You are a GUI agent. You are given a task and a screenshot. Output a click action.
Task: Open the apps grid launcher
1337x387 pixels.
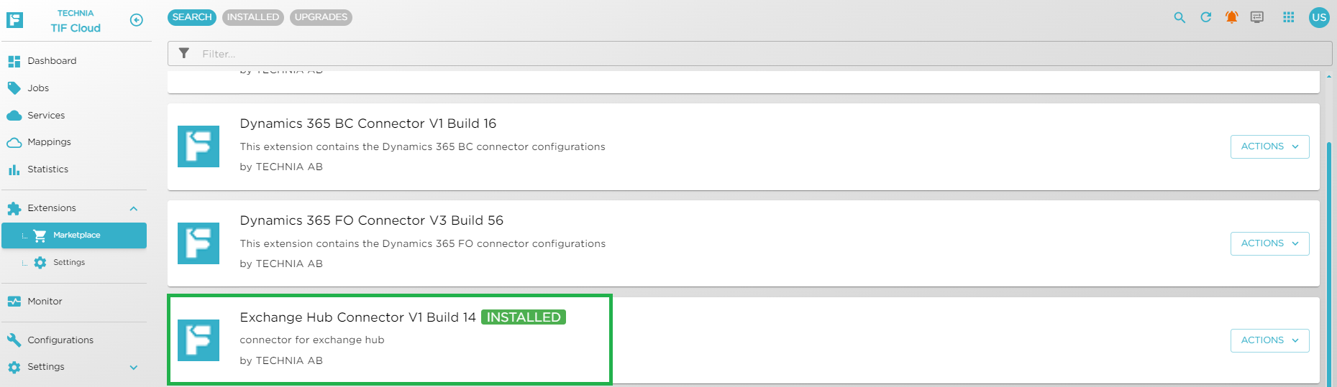[1289, 17]
